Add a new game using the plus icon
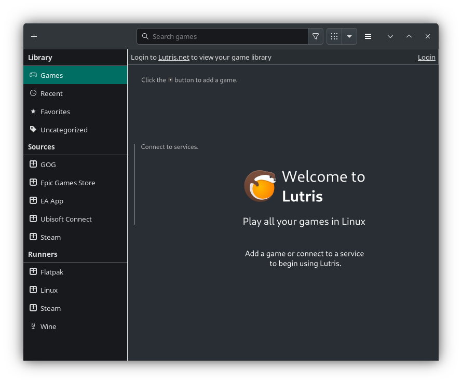Viewport: 462px width, 384px height. (x=34, y=36)
